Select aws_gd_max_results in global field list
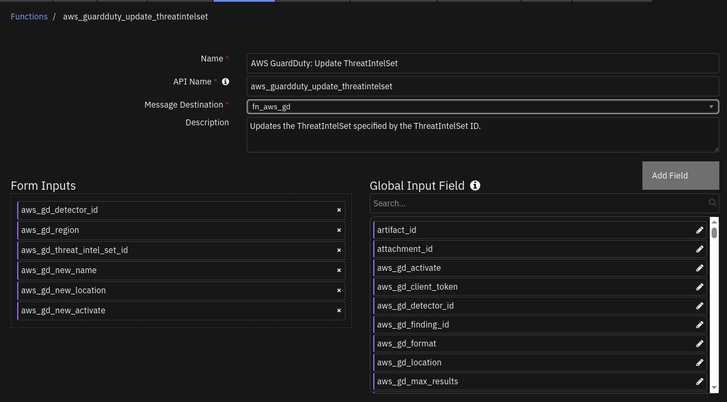This screenshot has height=402, width=727. pyautogui.click(x=540, y=381)
